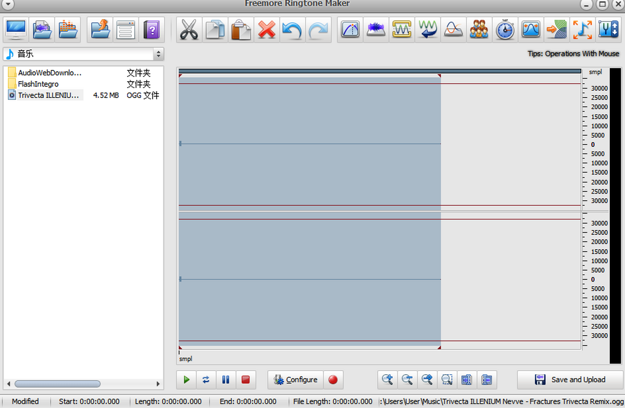
Task: Click the music note with orange arrows icon
Action: (x=582, y=29)
